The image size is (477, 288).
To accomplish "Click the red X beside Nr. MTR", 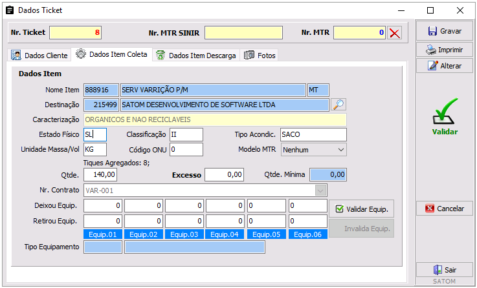I will click(x=394, y=33).
